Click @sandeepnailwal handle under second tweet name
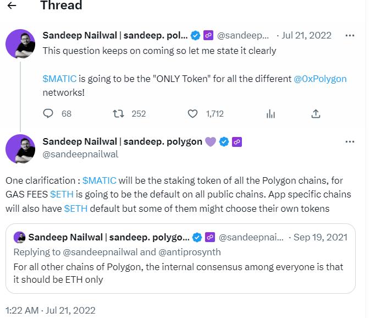Screen dimensions: 370x318 click(80, 155)
